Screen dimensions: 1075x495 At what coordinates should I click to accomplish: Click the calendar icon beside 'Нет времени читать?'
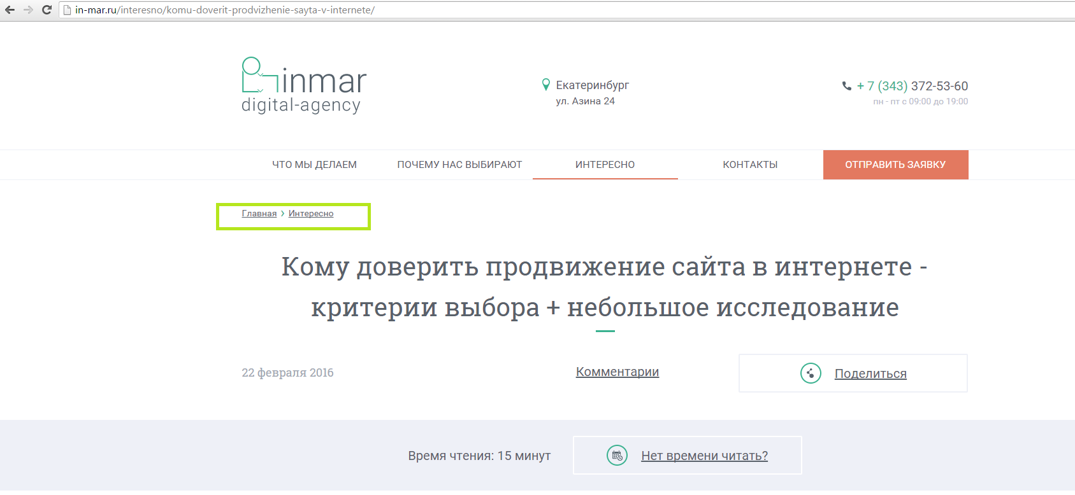(617, 456)
